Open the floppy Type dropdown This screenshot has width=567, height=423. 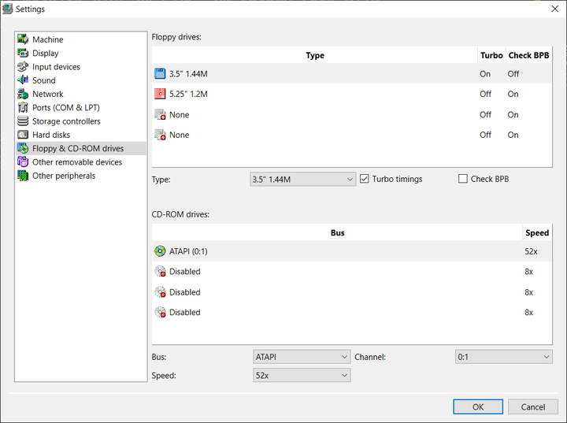tap(303, 179)
